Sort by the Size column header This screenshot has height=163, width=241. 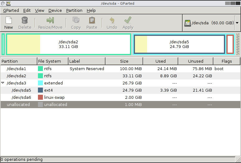124,61
